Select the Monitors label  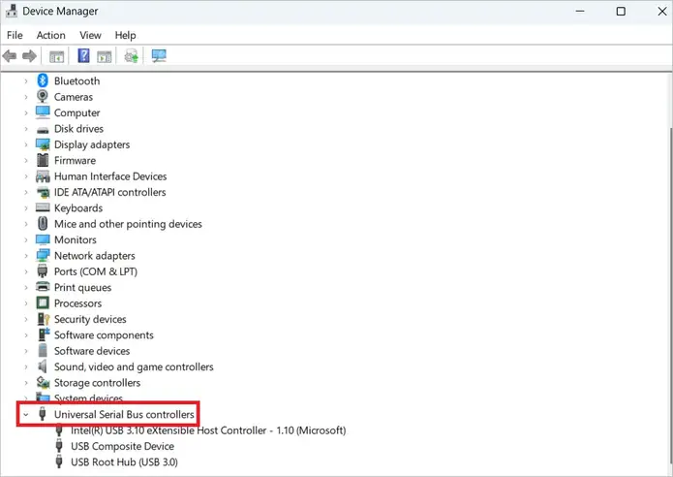[x=76, y=239]
